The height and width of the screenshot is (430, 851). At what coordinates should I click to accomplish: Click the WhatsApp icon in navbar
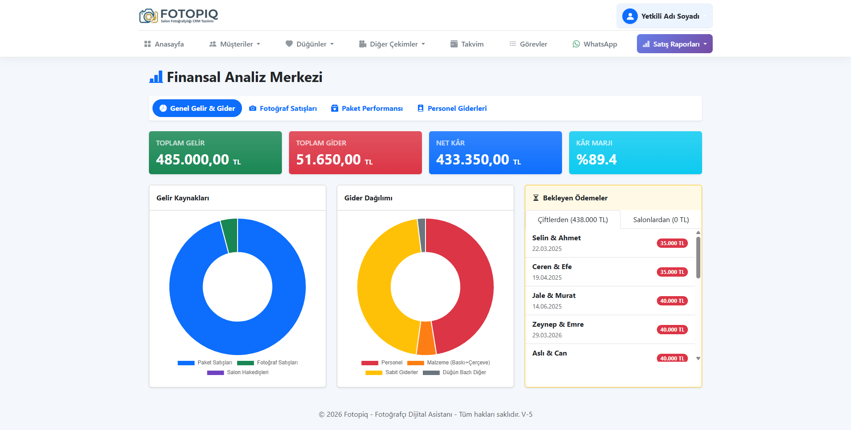(576, 44)
